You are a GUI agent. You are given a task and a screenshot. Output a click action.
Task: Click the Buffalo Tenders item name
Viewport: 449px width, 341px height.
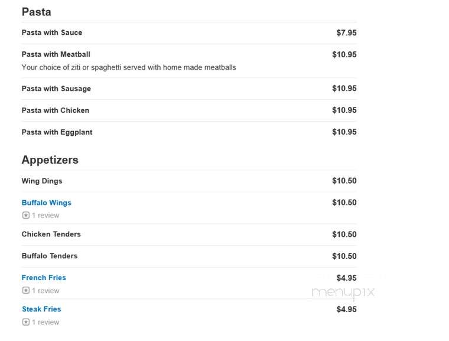pyautogui.click(x=50, y=256)
